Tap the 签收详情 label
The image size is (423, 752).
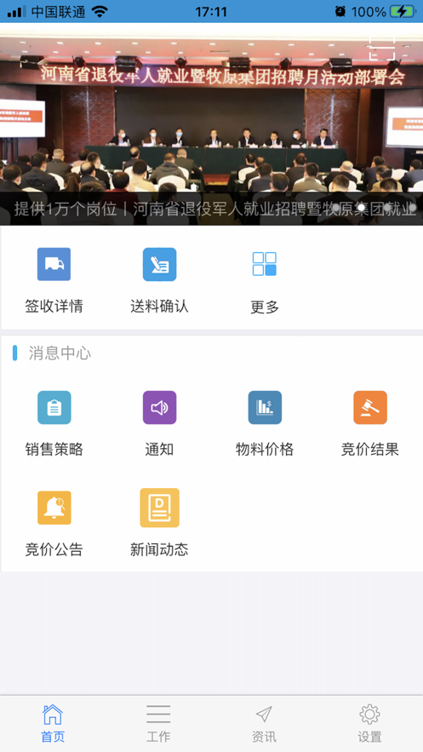point(54,307)
